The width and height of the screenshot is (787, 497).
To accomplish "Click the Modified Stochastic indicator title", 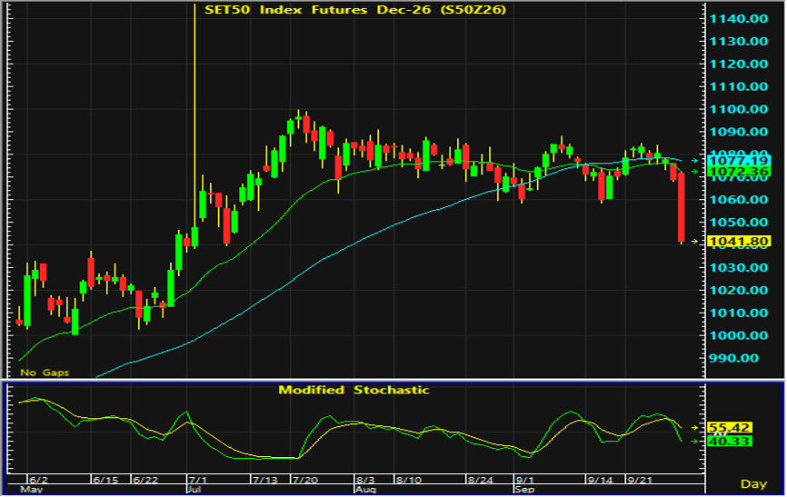I will pos(354,390).
